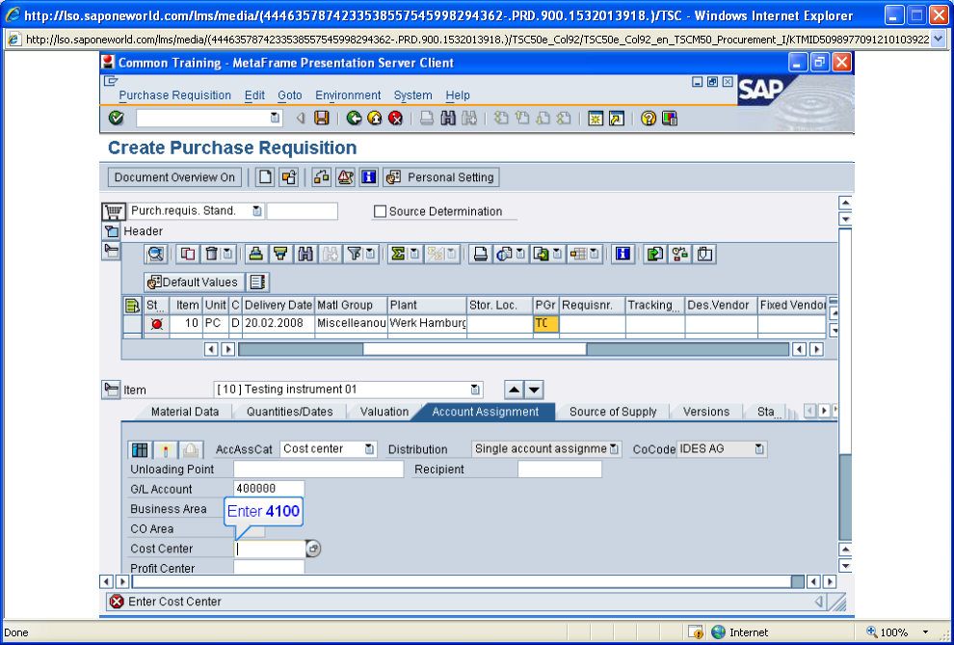Switch to the Valuation tab
The image size is (954, 645).
tap(384, 412)
